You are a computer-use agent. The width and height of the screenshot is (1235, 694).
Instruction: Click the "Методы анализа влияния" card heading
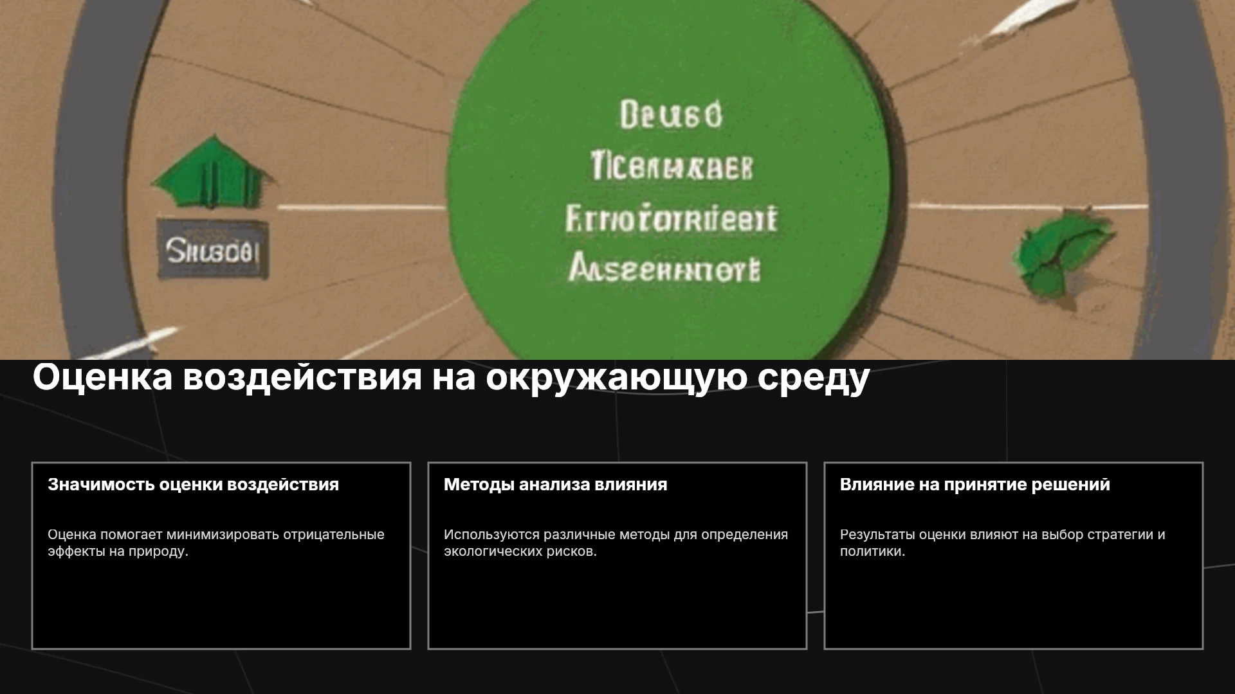[x=555, y=485]
